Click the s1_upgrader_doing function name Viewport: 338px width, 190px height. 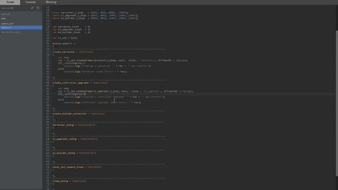[x=64, y=139]
